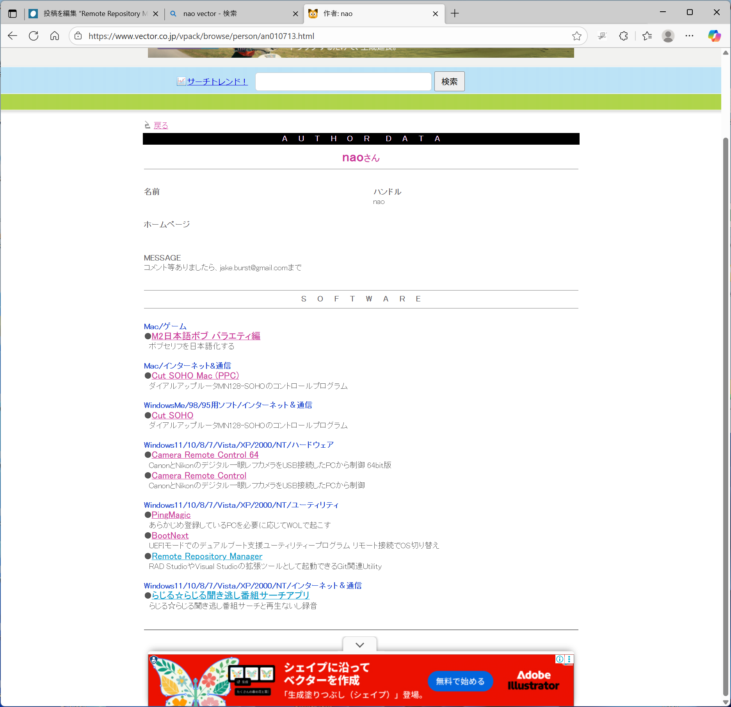This screenshot has width=731, height=707.
Task: Collapse the ad with chevron down
Action: tap(359, 645)
